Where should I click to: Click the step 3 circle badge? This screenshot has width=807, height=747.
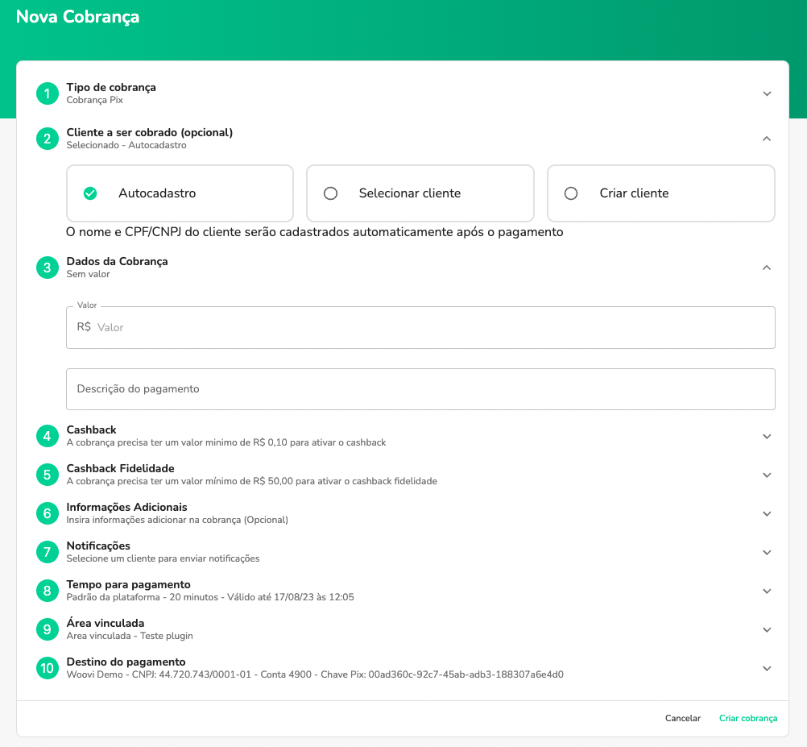point(48,268)
